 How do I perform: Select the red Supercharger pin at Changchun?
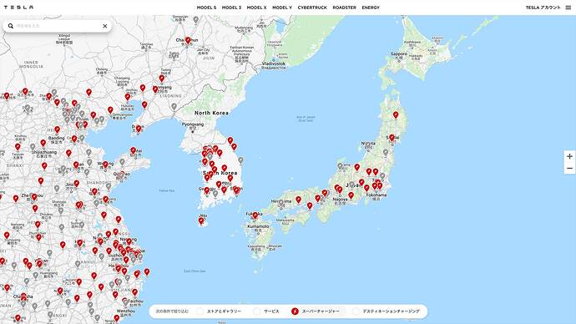(x=188, y=40)
